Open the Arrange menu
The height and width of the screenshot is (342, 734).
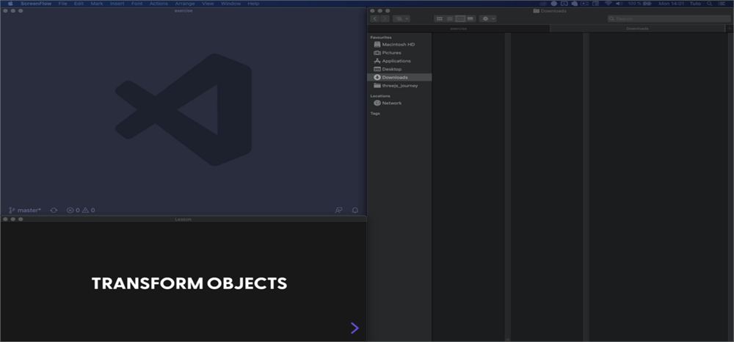click(185, 3)
